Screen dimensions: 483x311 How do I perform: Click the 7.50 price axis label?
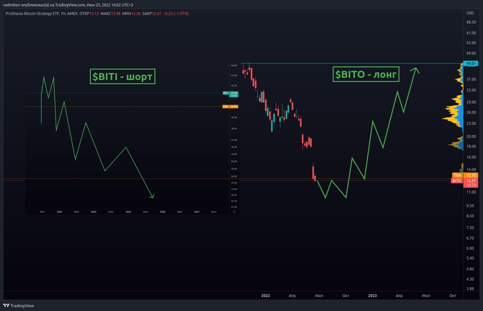(x=471, y=228)
